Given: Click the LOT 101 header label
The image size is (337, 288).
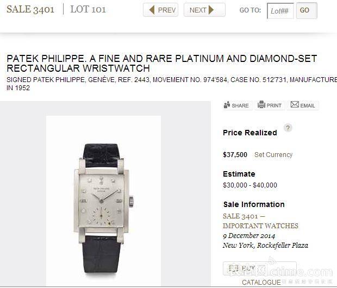Looking at the screenshot, I should (x=88, y=9).
